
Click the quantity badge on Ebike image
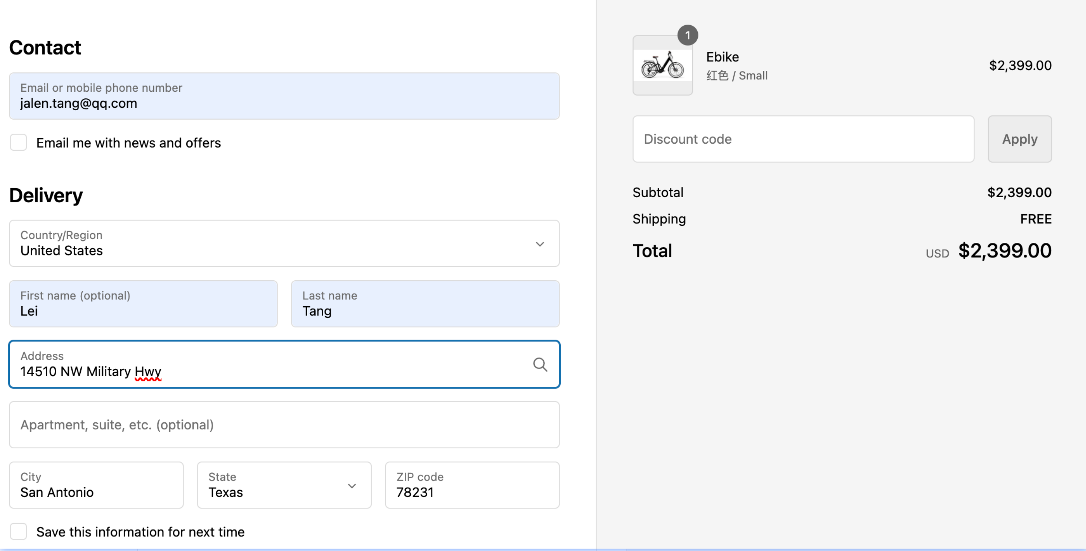pyautogui.click(x=687, y=35)
